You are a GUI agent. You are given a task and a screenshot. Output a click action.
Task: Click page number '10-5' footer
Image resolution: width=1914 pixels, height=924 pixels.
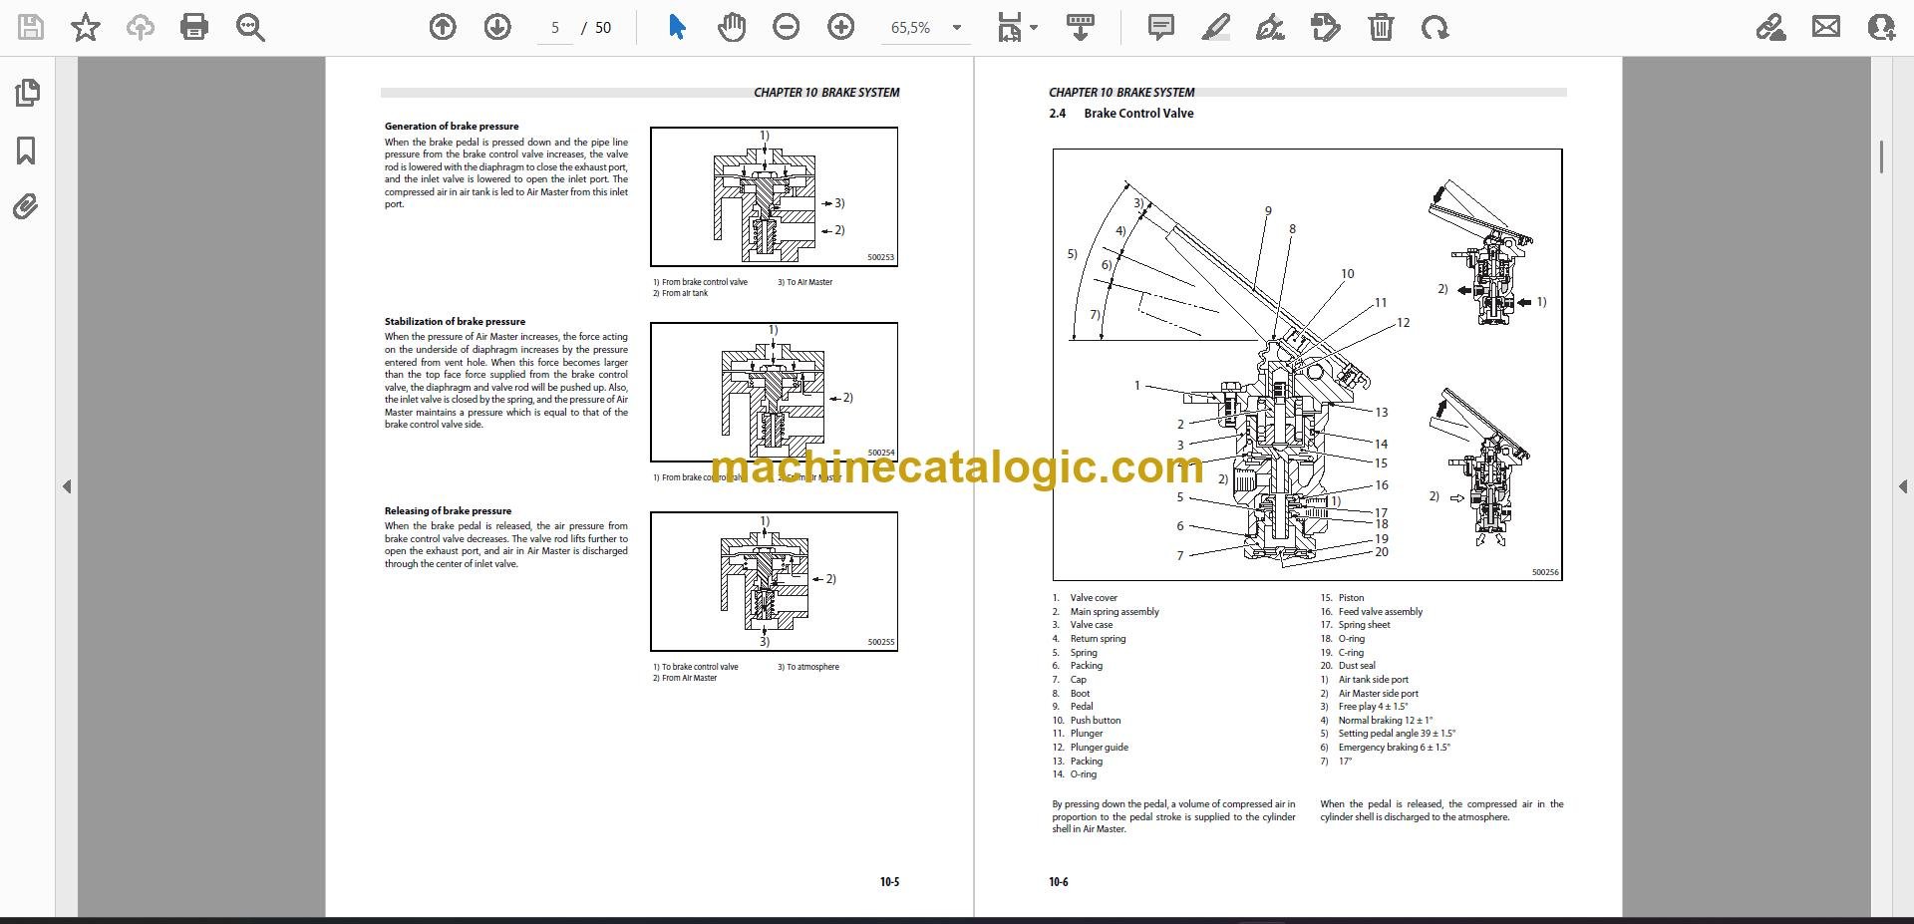tap(889, 882)
